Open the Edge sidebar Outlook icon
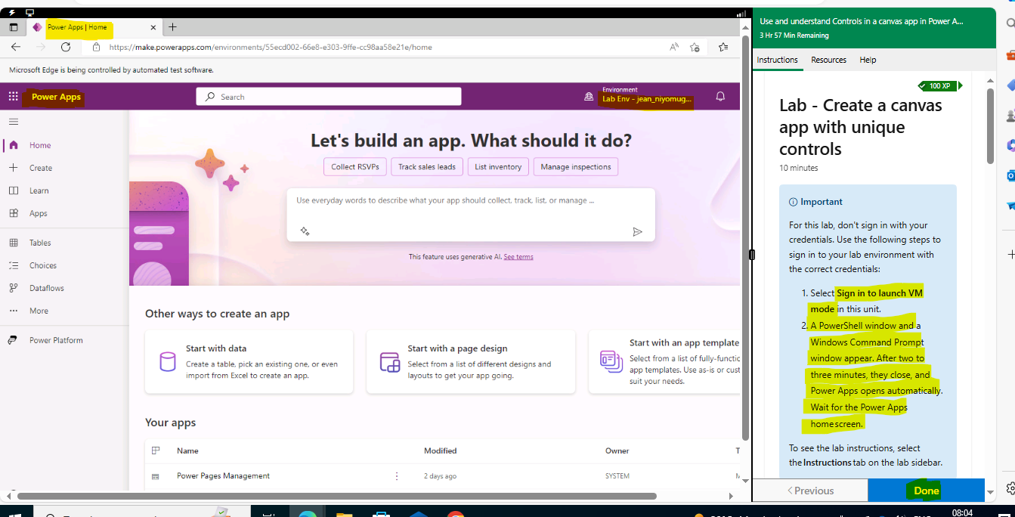Viewport: 1015px width, 517px height. 1009,175
